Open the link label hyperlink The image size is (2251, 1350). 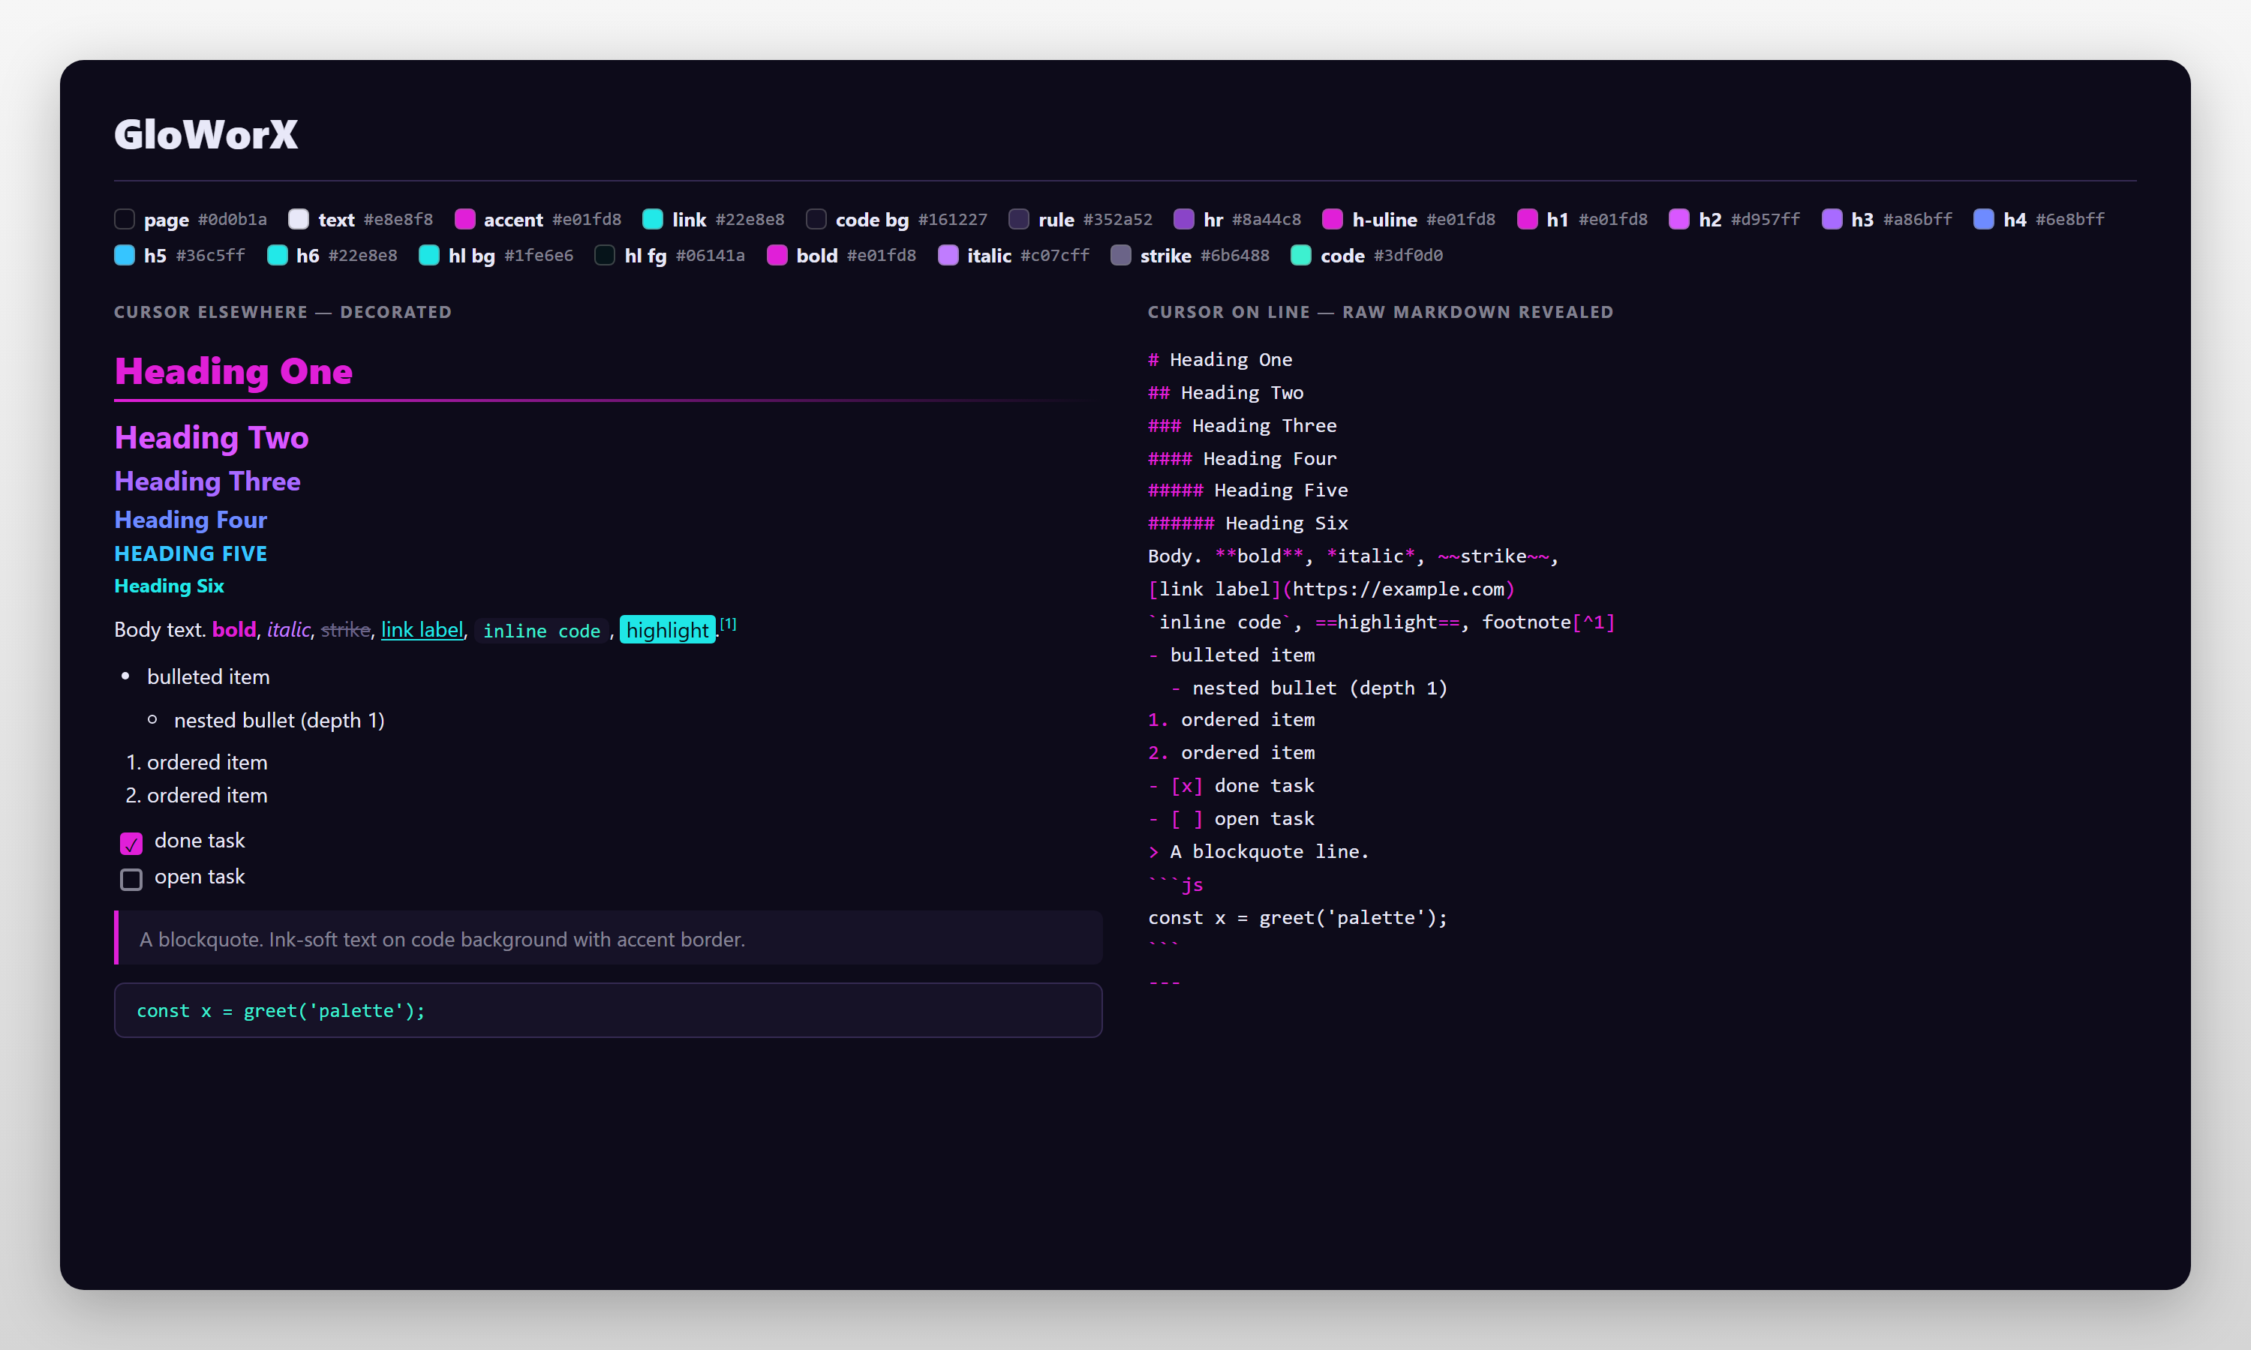422,629
